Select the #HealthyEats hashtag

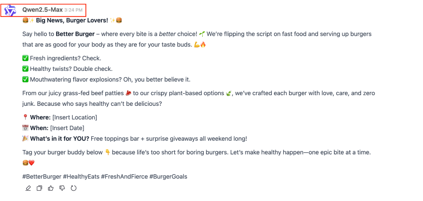tap(82, 176)
